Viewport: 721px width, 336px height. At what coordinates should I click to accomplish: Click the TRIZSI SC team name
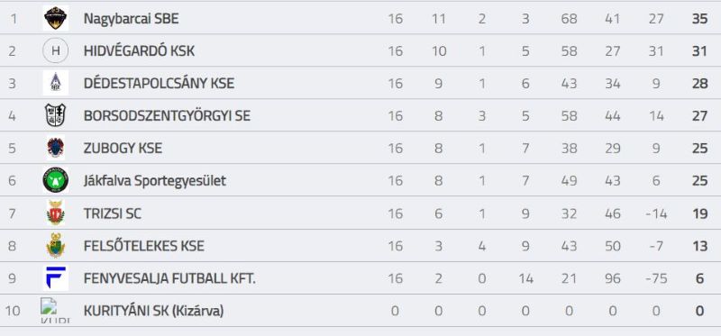112,213
